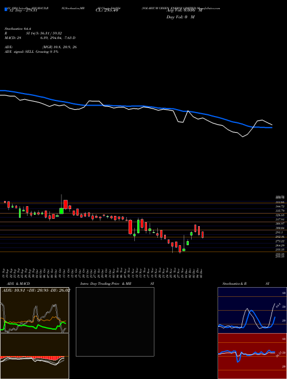Click the 'Stochastics & R' panel title
The image size is (287, 379).
coord(234,284)
